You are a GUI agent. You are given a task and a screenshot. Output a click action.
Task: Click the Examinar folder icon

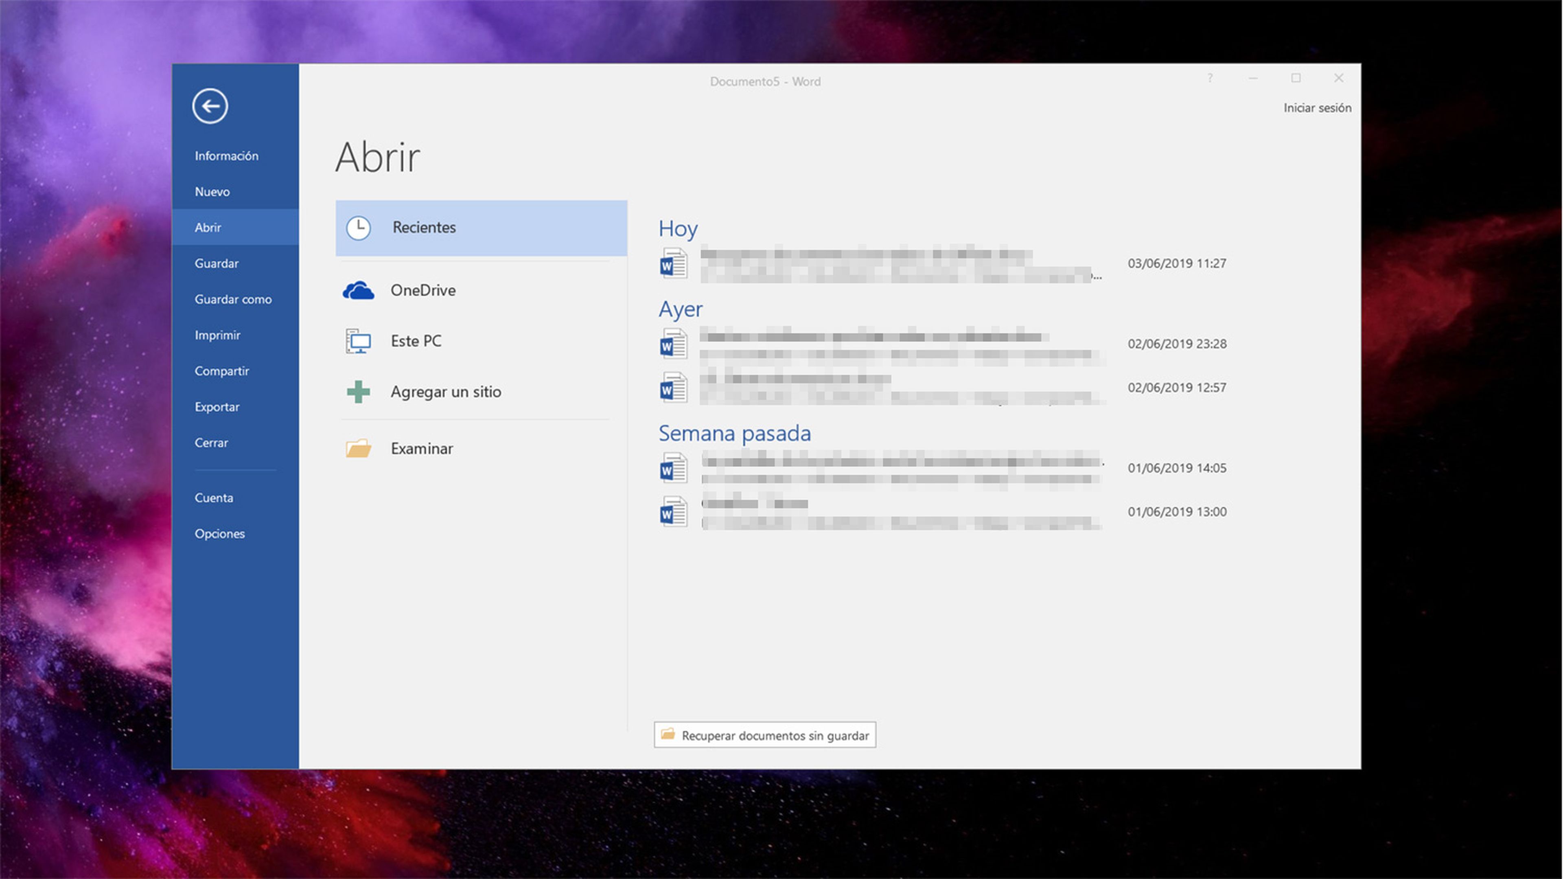[x=359, y=449]
